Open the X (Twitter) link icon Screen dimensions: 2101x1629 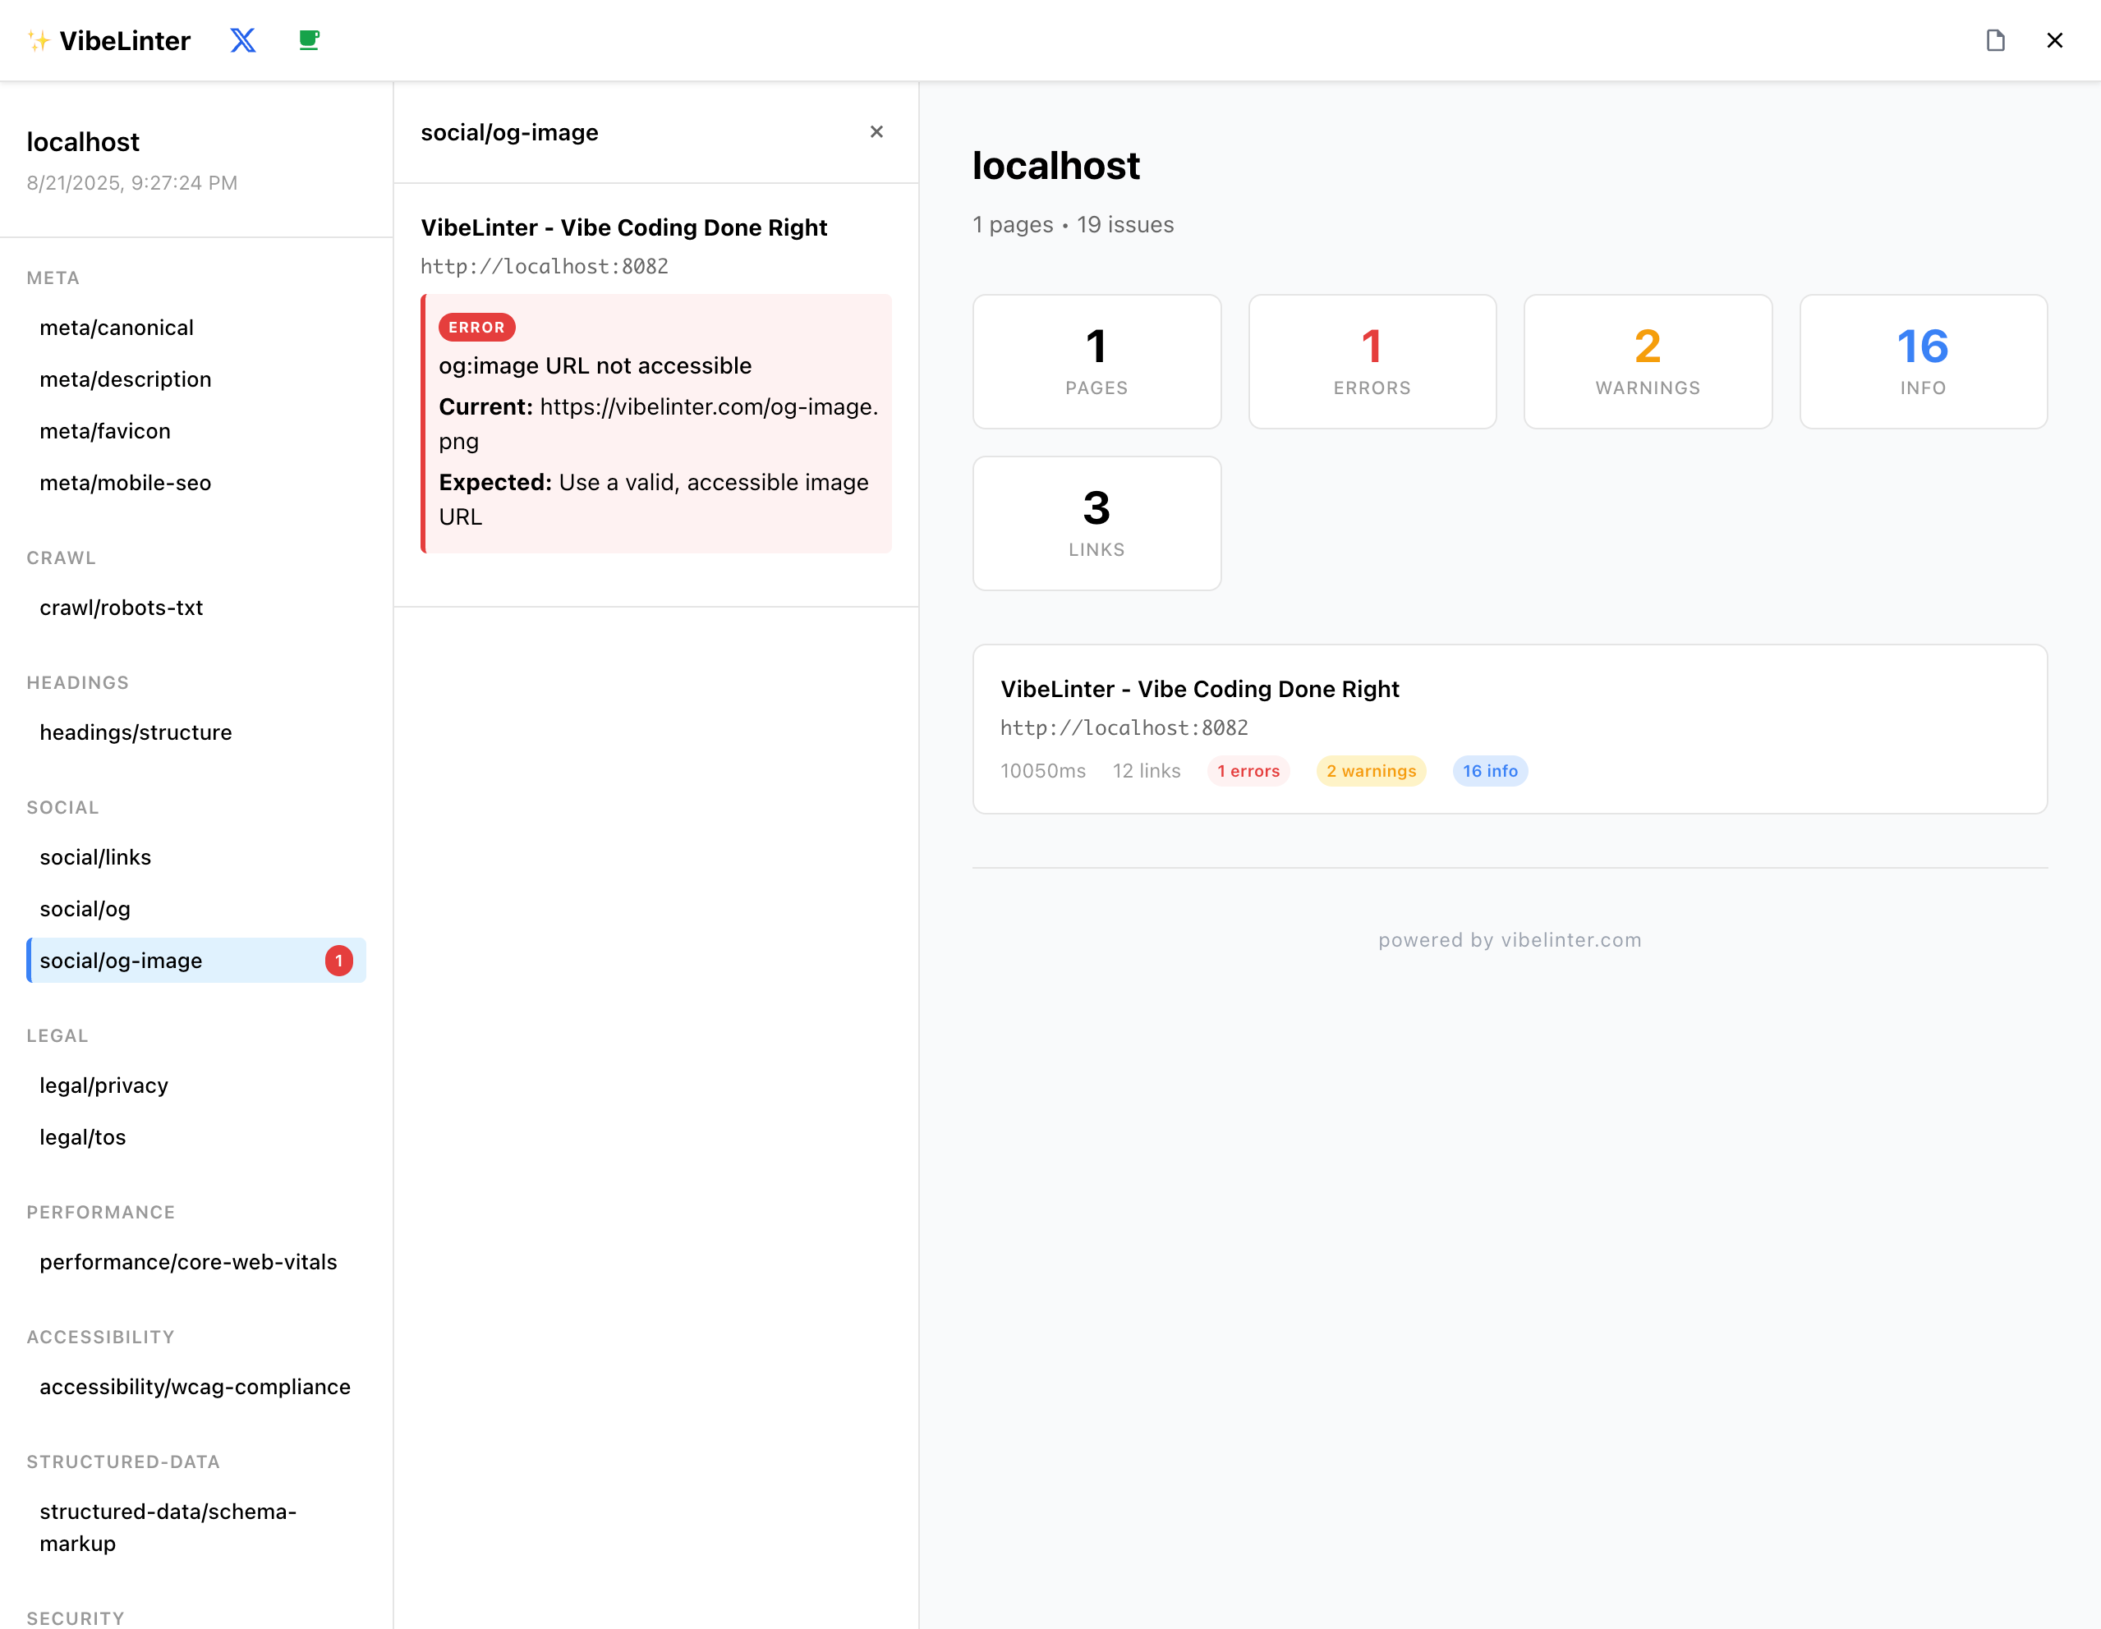click(242, 40)
